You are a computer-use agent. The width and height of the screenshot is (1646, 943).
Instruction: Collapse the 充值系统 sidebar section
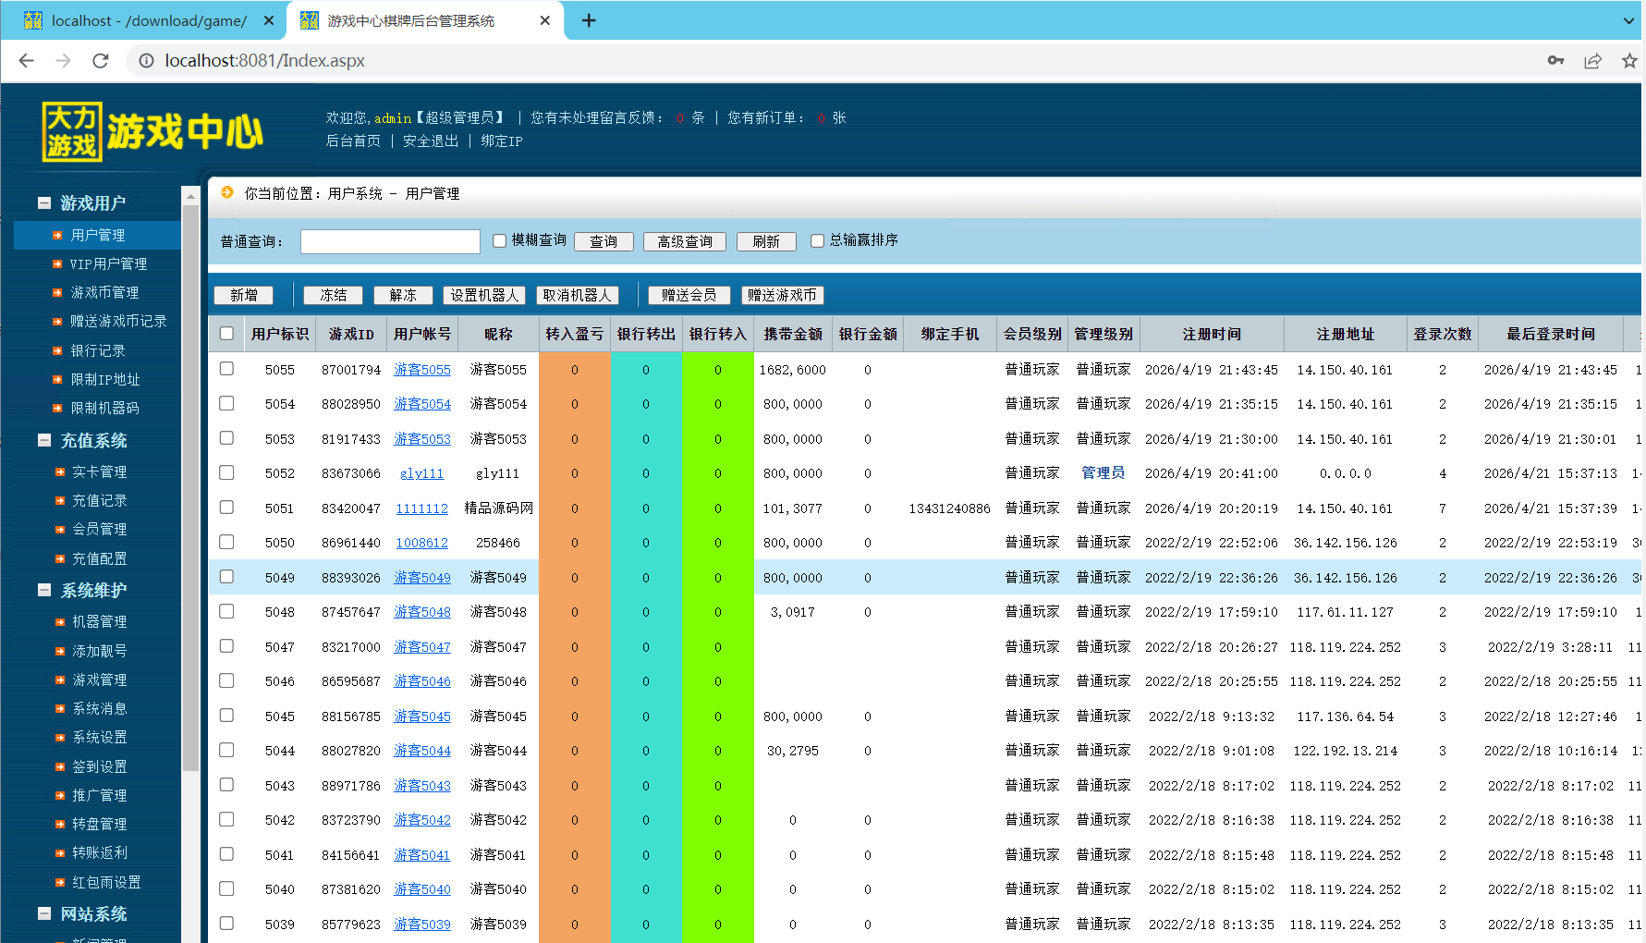click(44, 441)
